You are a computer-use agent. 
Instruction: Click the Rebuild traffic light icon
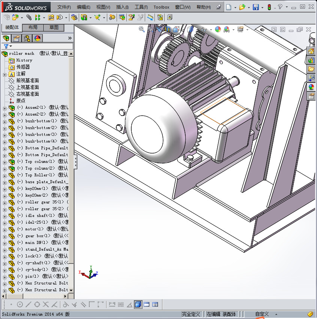(269, 7)
